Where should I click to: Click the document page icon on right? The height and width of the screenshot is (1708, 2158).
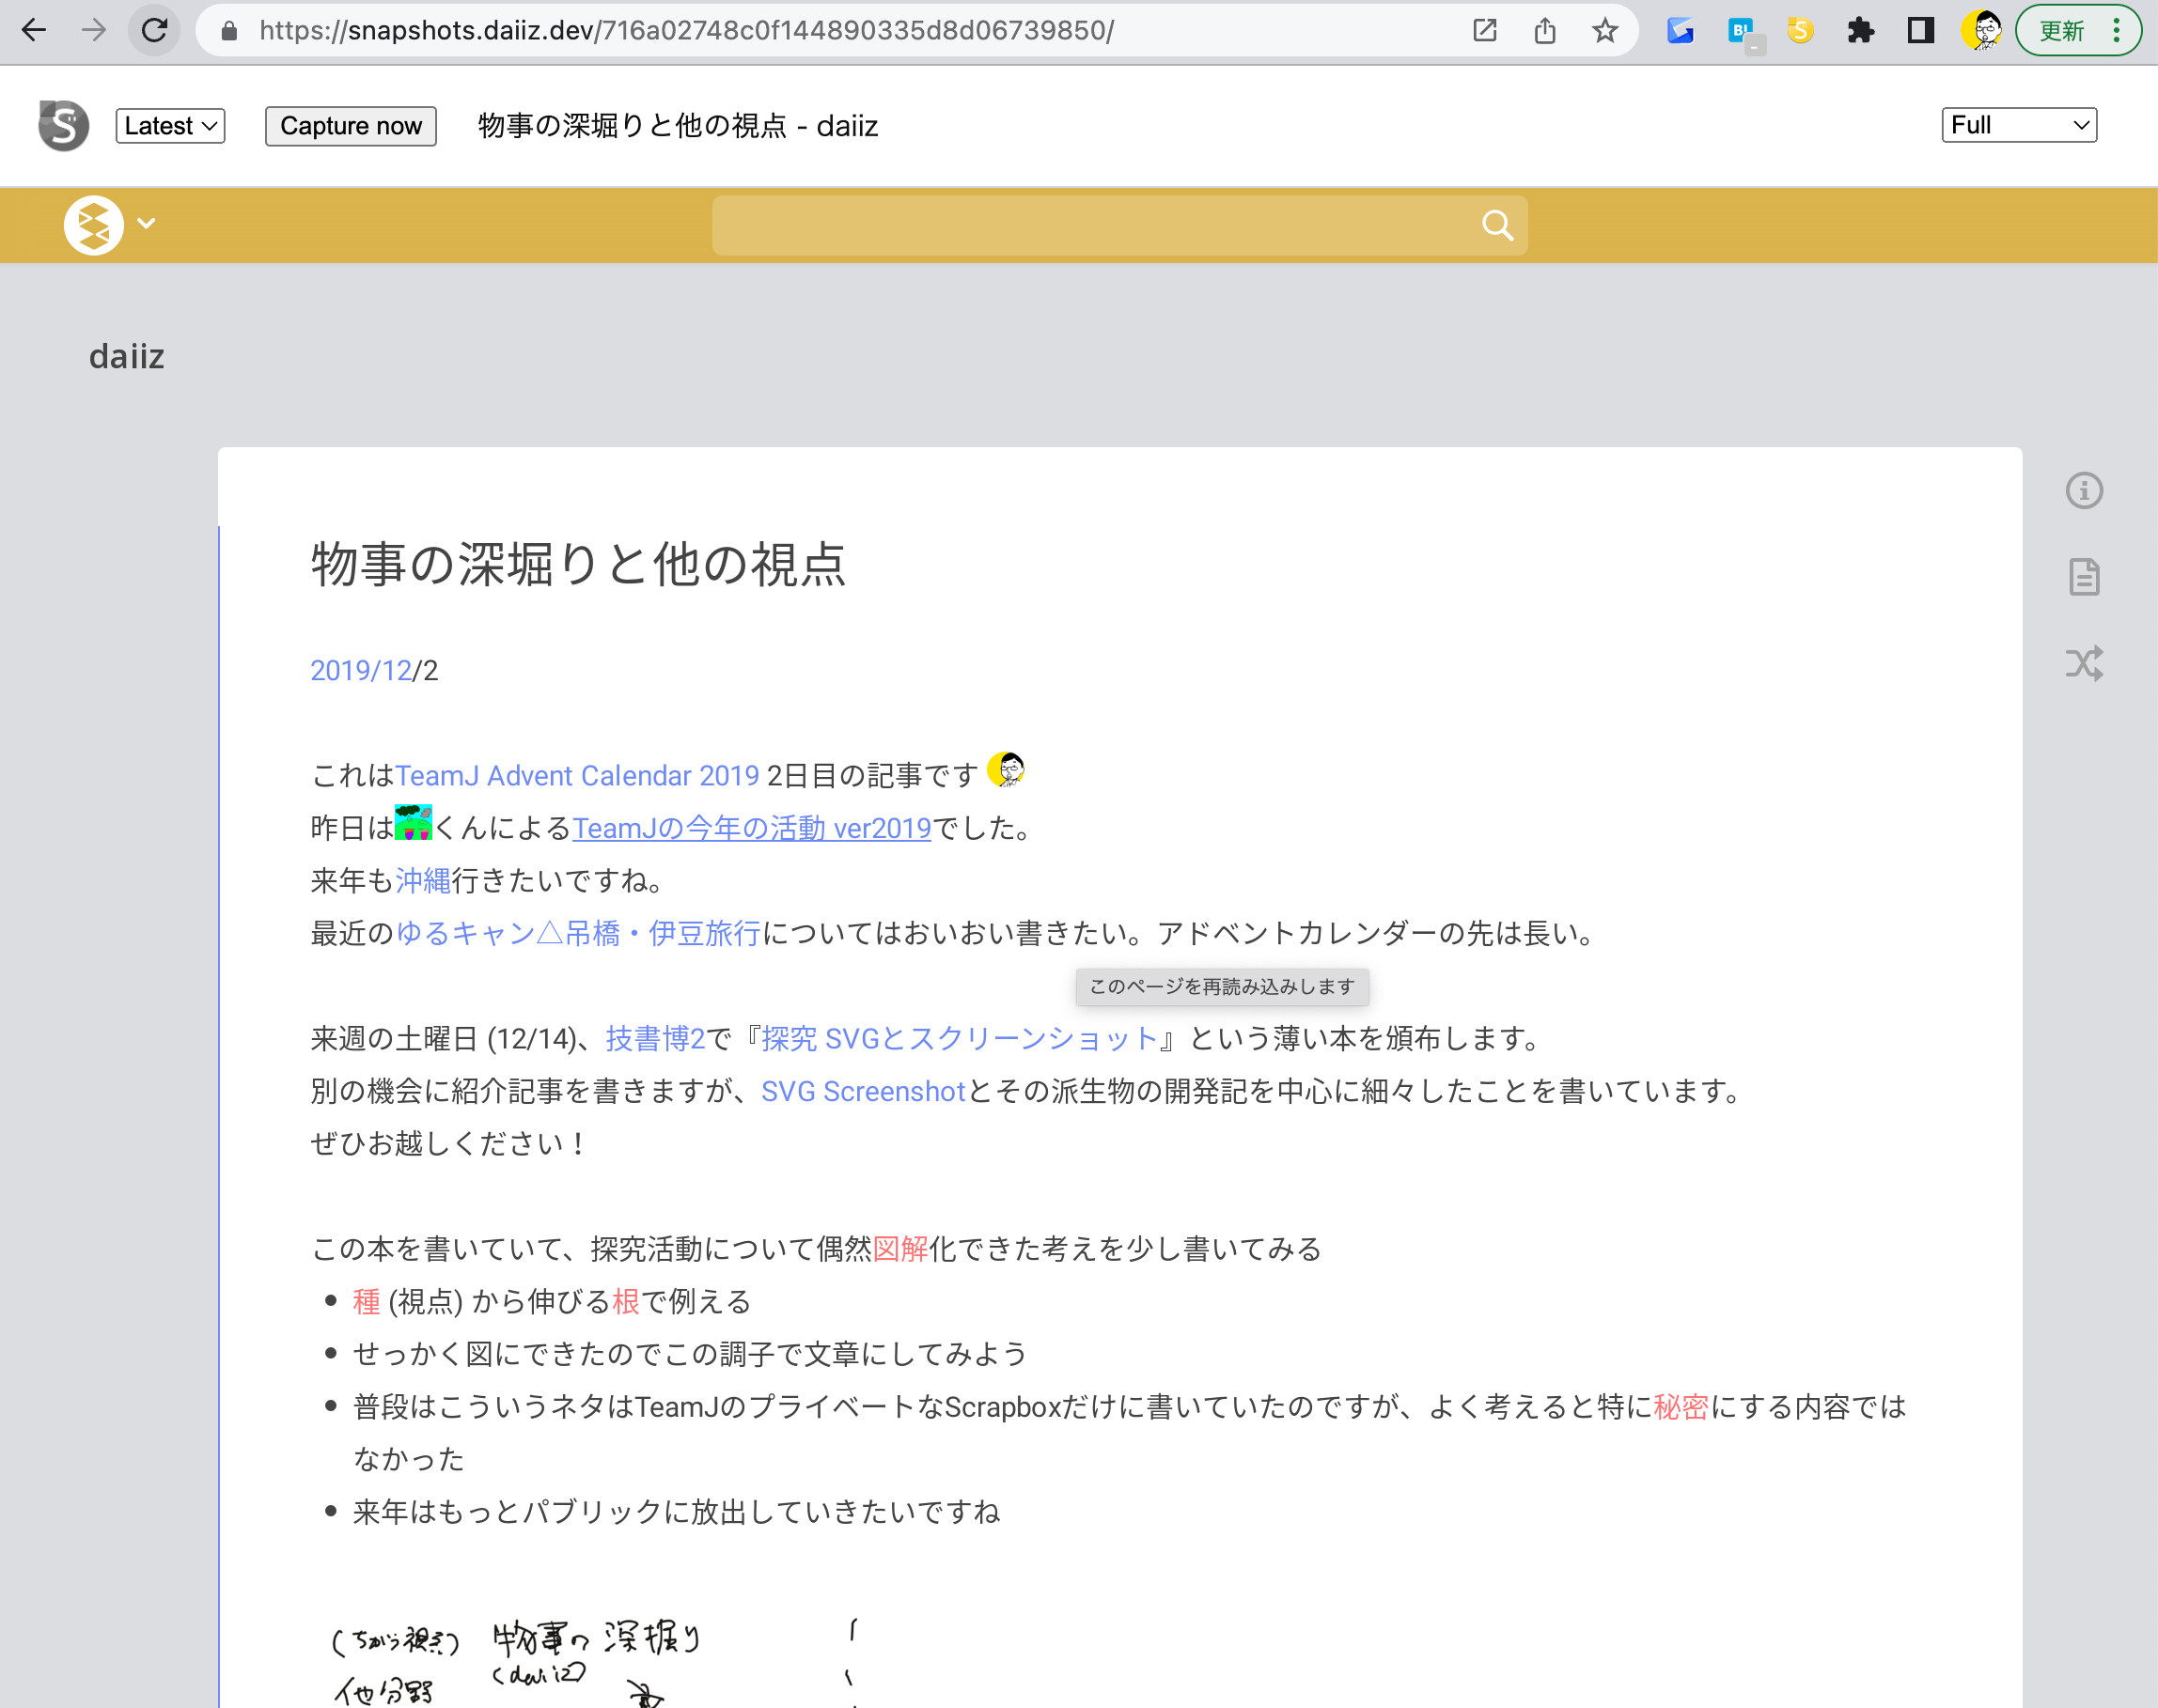click(x=2084, y=577)
